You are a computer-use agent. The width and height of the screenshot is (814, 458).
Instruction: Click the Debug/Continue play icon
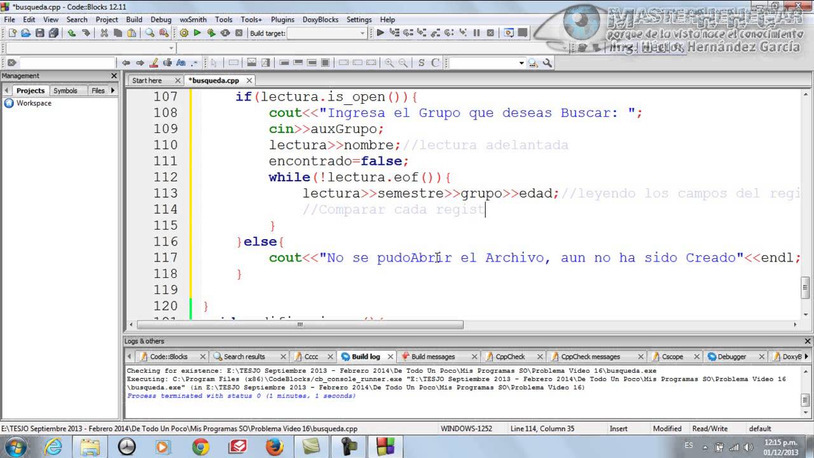[x=380, y=33]
